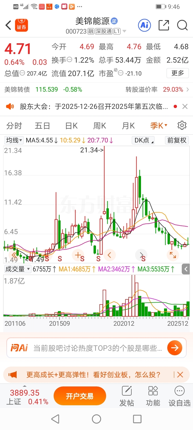Tap the 上证 3889.35 index ticker

point(27,397)
